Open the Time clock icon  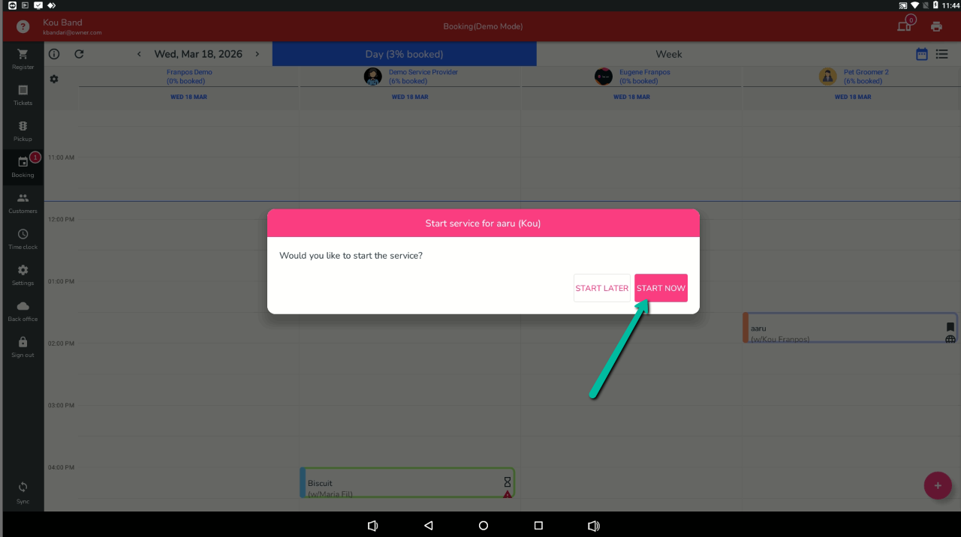[x=23, y=235]
